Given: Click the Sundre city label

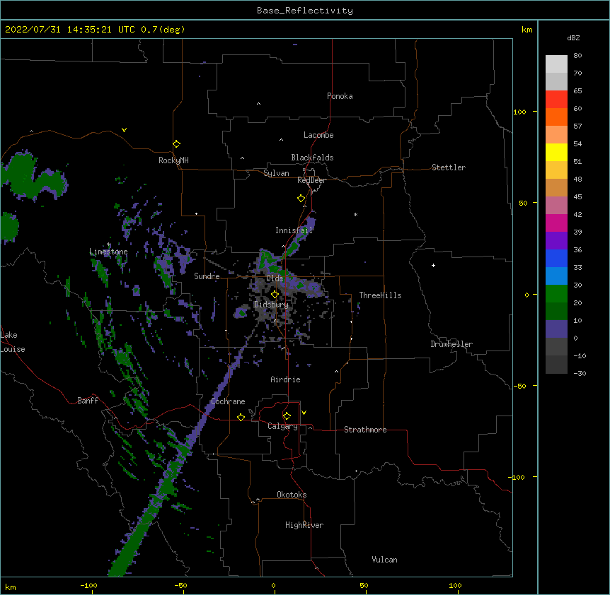Looking at the screenshot, I should click(207, 276).
